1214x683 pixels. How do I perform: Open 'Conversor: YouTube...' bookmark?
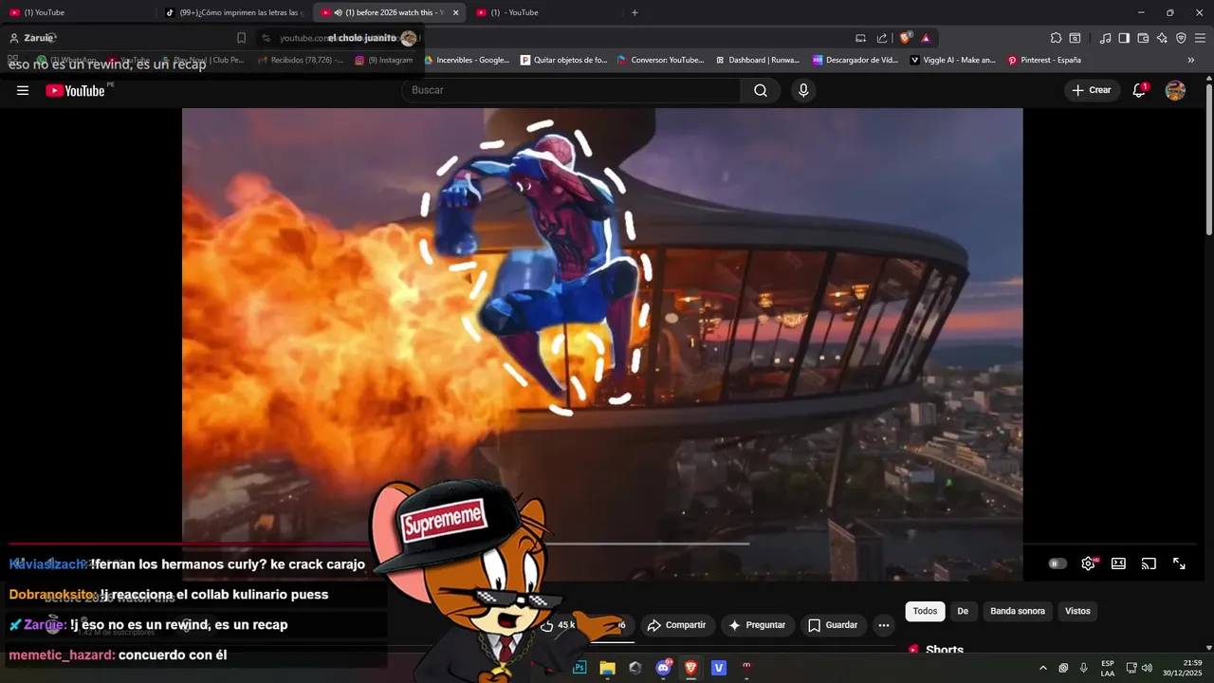(661, 60)
